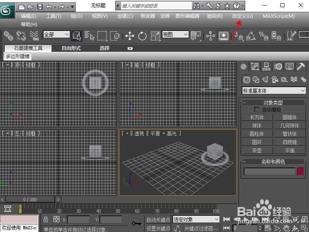The width and height of the screenshot is (309, 232).
Task: Click the 平面 plane button
Action: point(290,151)
